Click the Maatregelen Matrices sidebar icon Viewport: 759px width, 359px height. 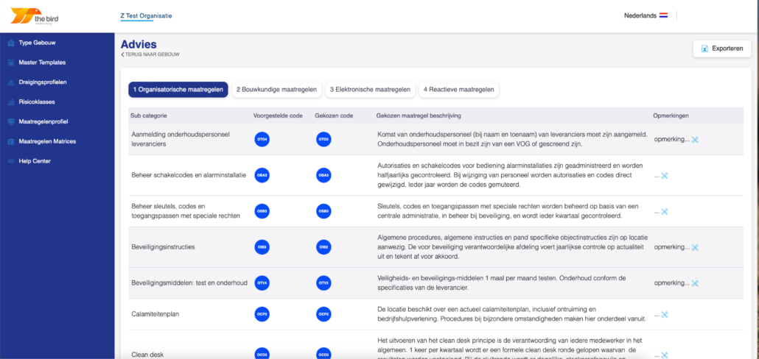click(10, 141)
